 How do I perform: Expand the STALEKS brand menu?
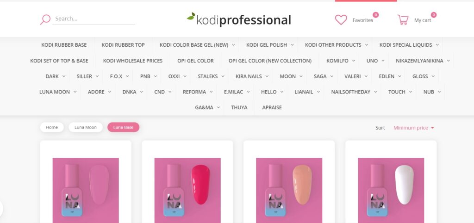click(x=211, y=76)
